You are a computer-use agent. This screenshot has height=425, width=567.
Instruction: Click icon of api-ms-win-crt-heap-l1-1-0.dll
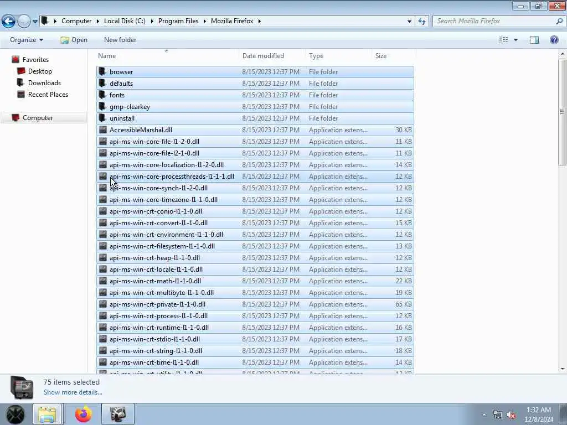click(x=103, y=258)
